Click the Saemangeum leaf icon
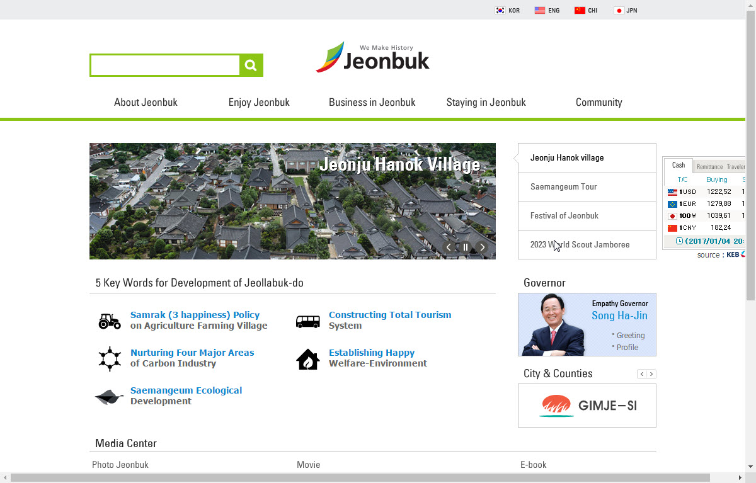This screenshot has width=756, height=483. (x=110, y=397)
